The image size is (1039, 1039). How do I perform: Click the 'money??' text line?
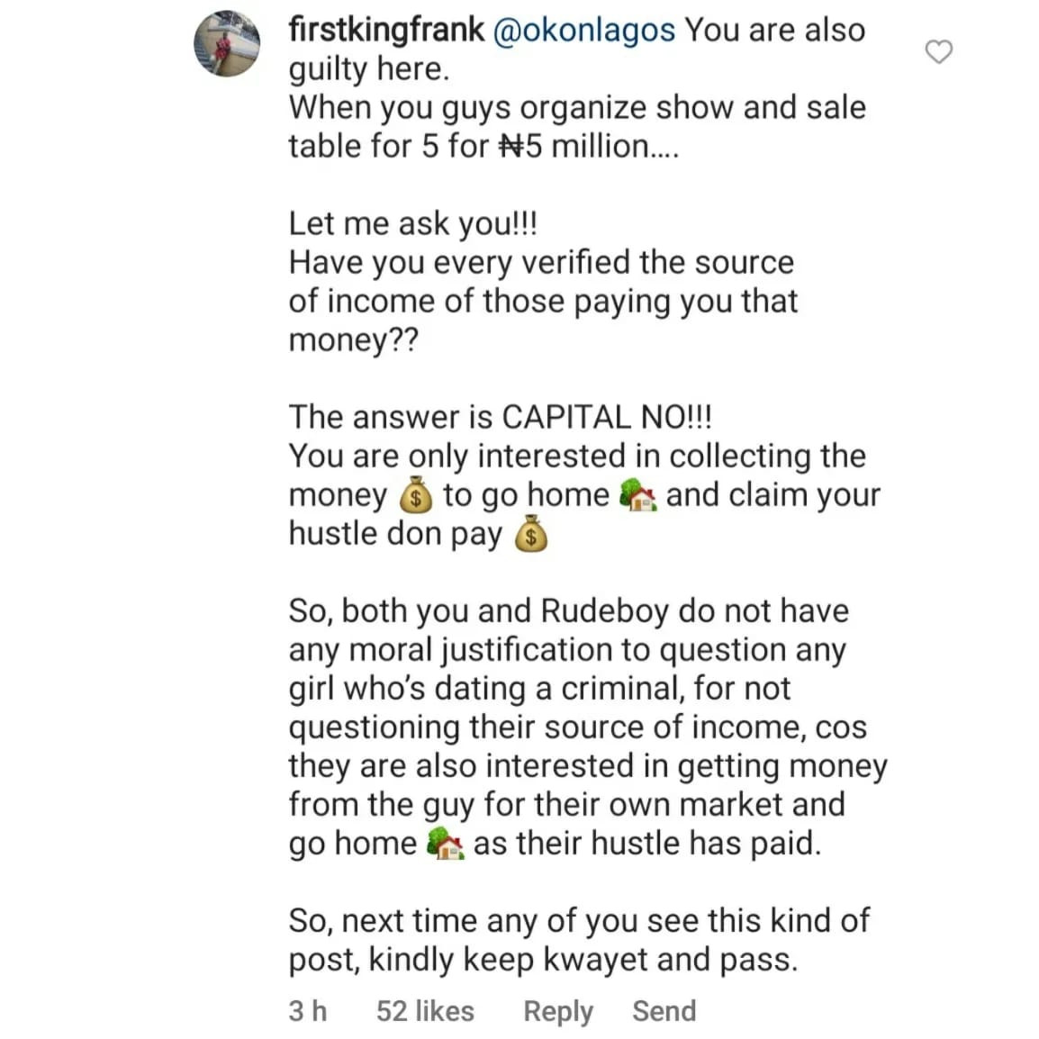(354, 340)
